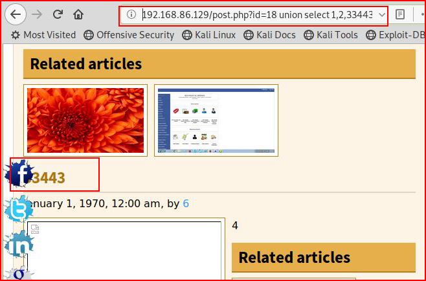Viewport: 426px width, 281px height.
Task: Expand the address bar history dropdown
Action: (382, 15)
